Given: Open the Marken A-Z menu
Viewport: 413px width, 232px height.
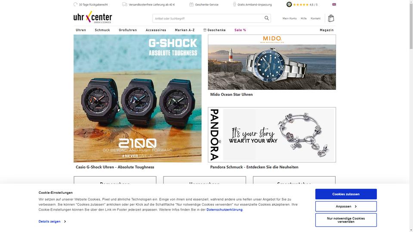Looking at the screenshot, I should (x=185, y=30).
